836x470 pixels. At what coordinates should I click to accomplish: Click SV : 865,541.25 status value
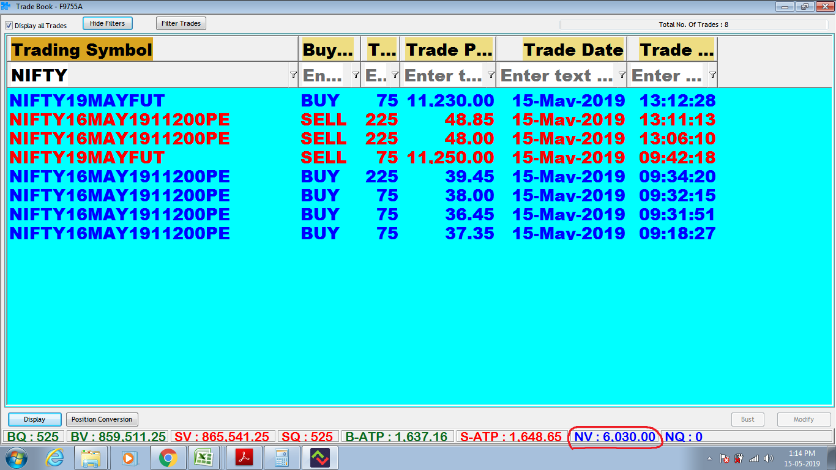[x=222, y=437]
